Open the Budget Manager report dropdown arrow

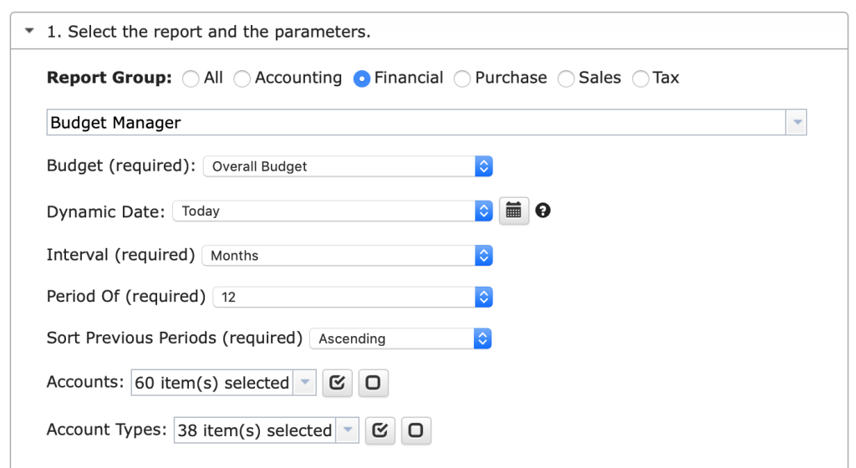tap(797, 122)
